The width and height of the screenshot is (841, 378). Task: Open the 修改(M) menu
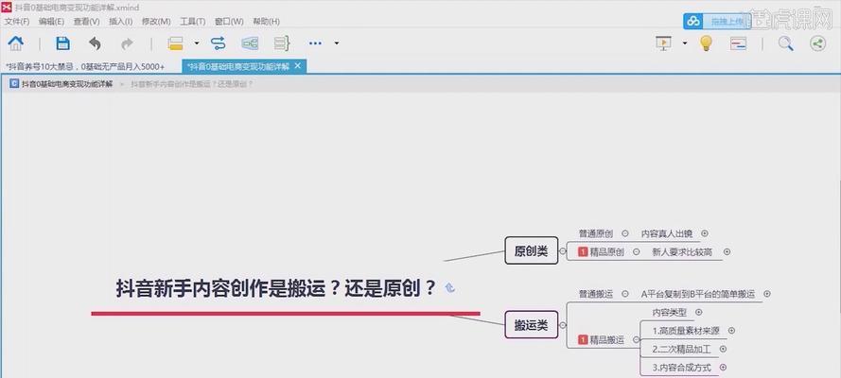click(x=156, y=22)
